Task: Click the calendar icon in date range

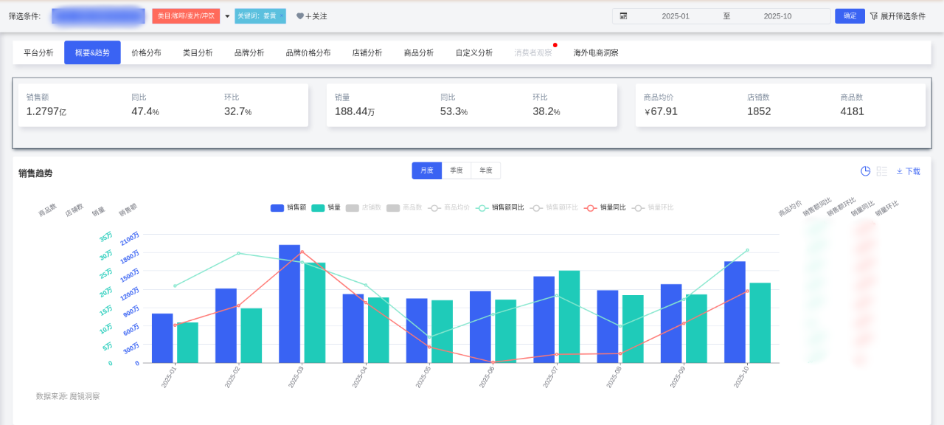Action: click(x=623, y=16)
